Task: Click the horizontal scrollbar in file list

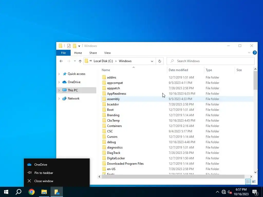Action: pos(173,176)
